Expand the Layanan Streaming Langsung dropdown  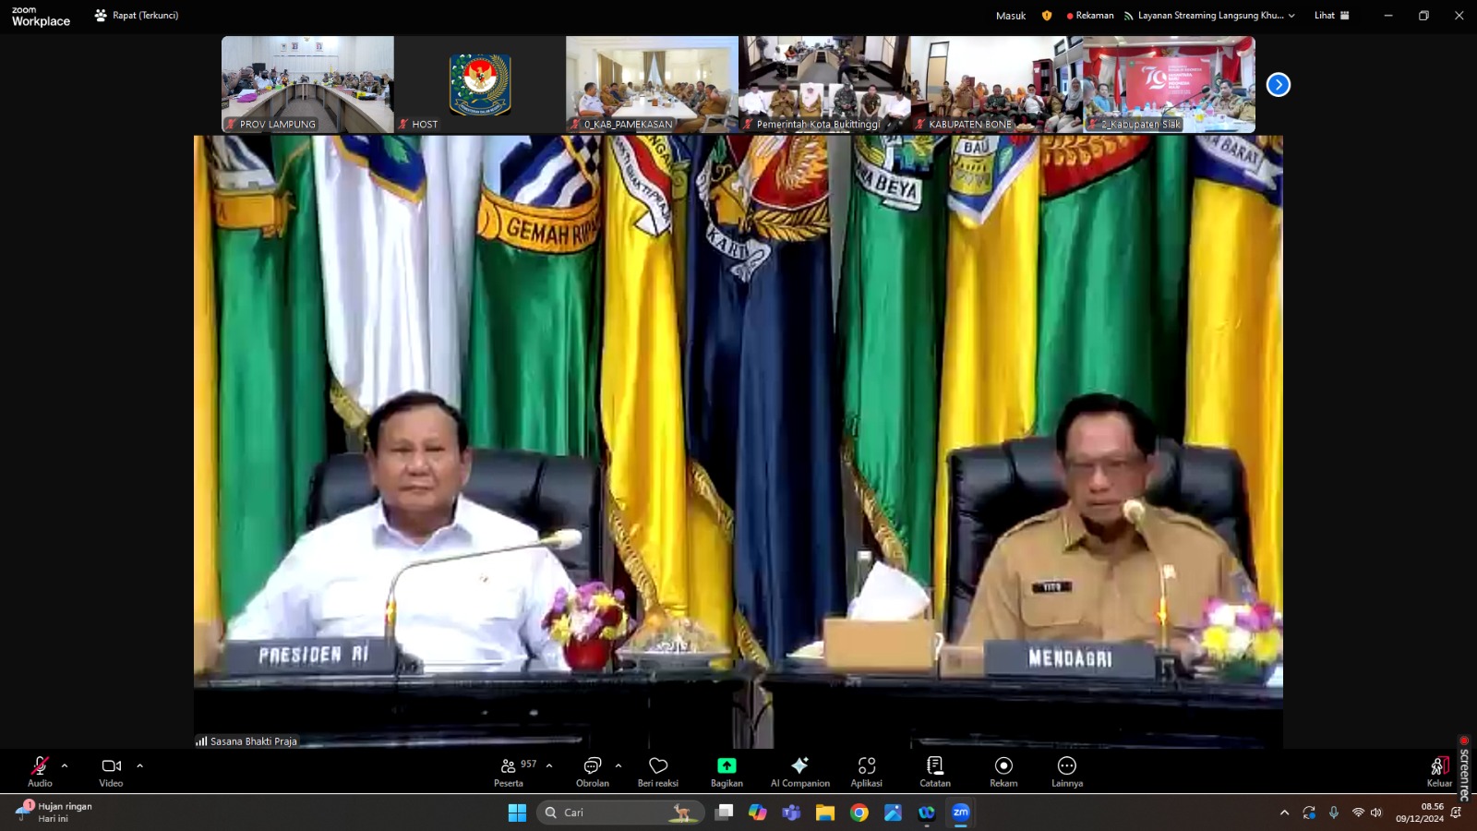[x=1291, y=16]
